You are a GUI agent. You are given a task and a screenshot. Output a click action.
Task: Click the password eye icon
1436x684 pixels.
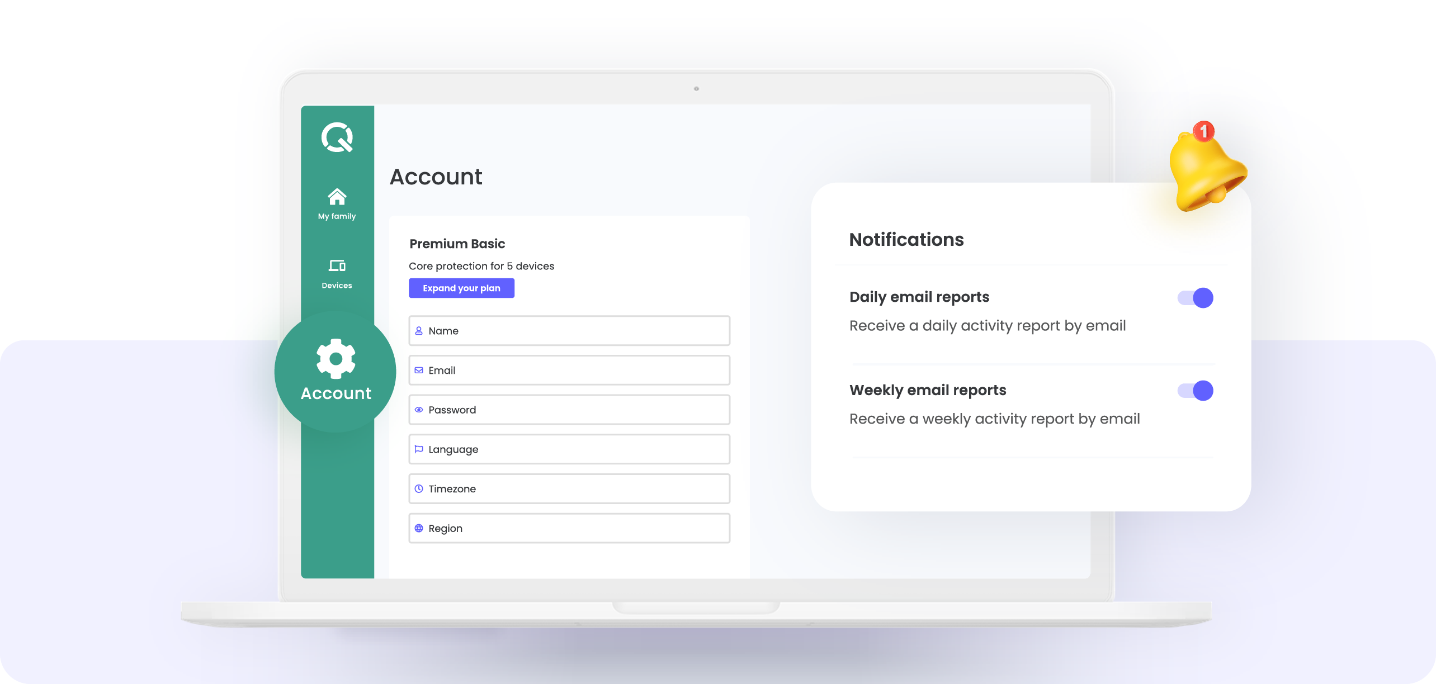(x=419, y=409)
